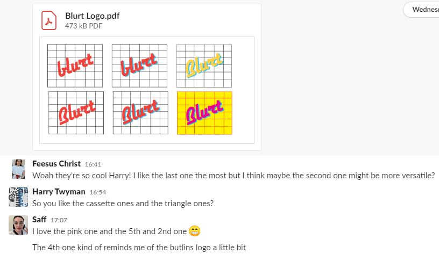Click the Saff username link
This screenshot has width=439, height=254.
point(39,219)
